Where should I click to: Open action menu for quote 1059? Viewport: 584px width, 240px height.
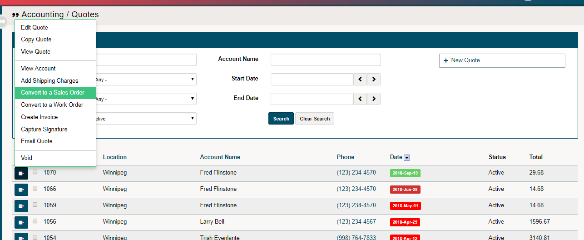(x=21, y=206)
